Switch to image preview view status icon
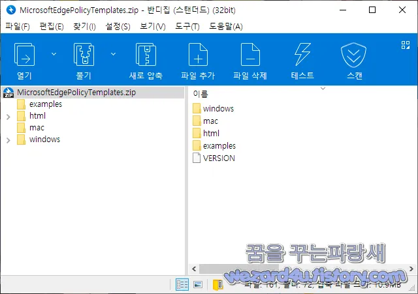Image resolution: width=418 pixels, height=294 pixels. click(x=198, y=284)
